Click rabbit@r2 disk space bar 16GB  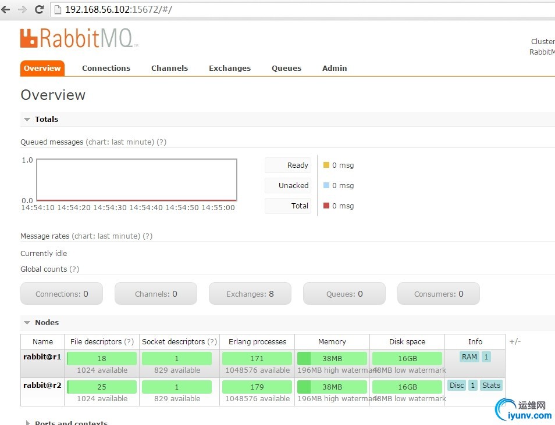point(407,387)
